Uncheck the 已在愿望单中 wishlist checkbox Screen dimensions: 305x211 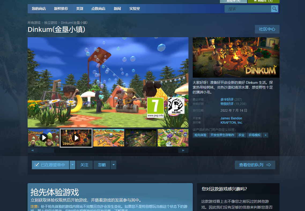click(x=37, y=165)
